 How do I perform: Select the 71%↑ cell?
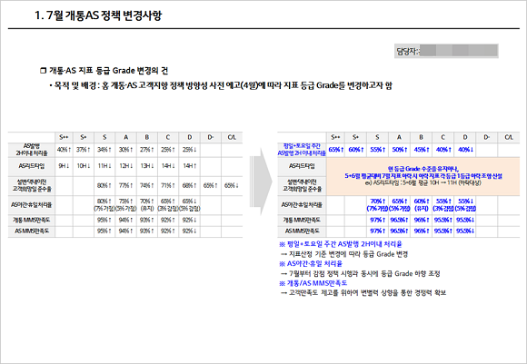(x=168, y=185)
